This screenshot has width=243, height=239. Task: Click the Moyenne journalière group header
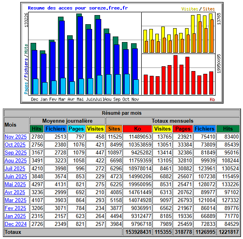pyautogui.click(x=67, y=121)
